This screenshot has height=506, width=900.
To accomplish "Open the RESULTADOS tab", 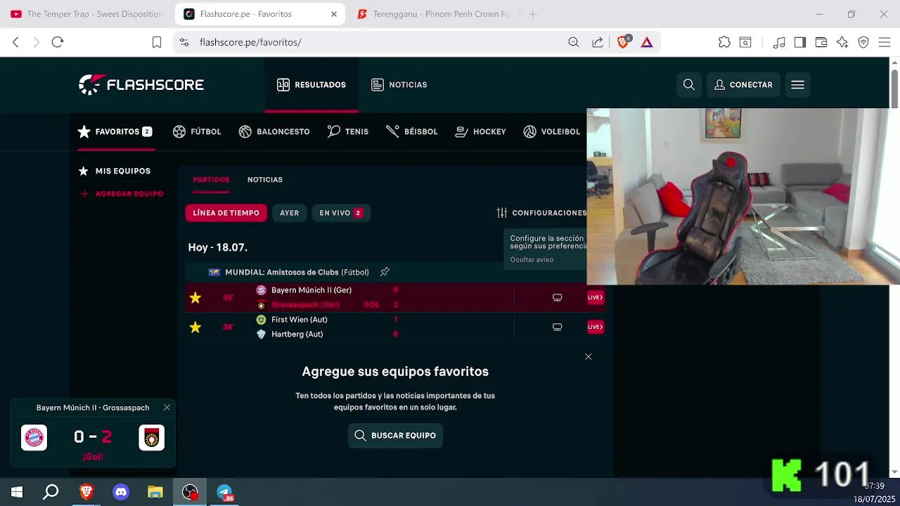I will 311,85.
